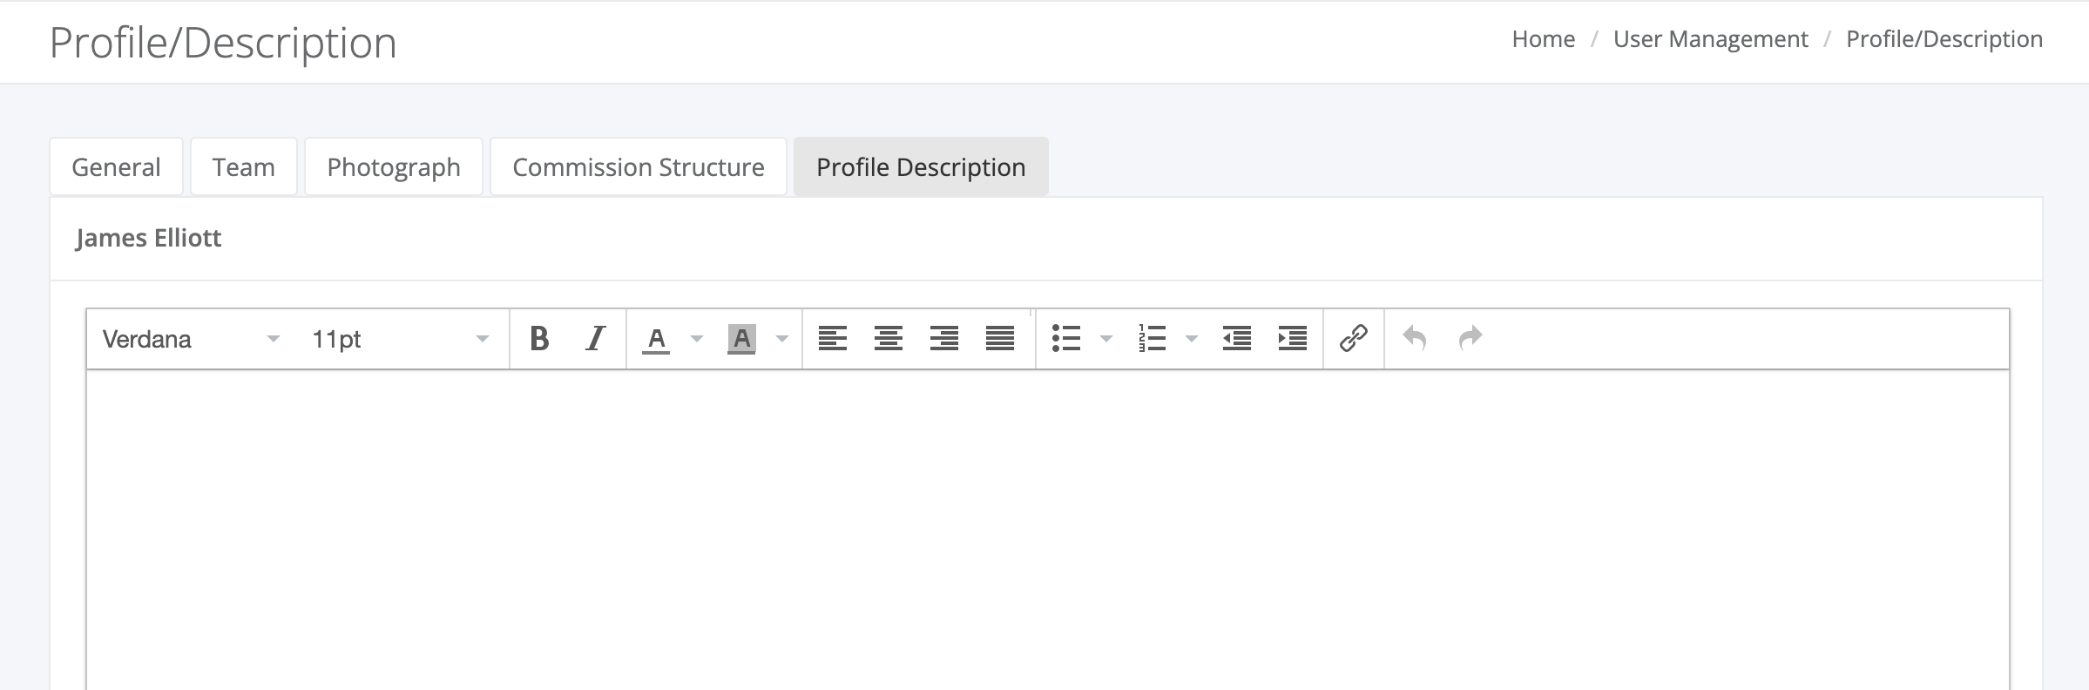This screenshot has height=690, width=2089.
Task: Decrease indent of paragraph
Action: [1237, 338]
